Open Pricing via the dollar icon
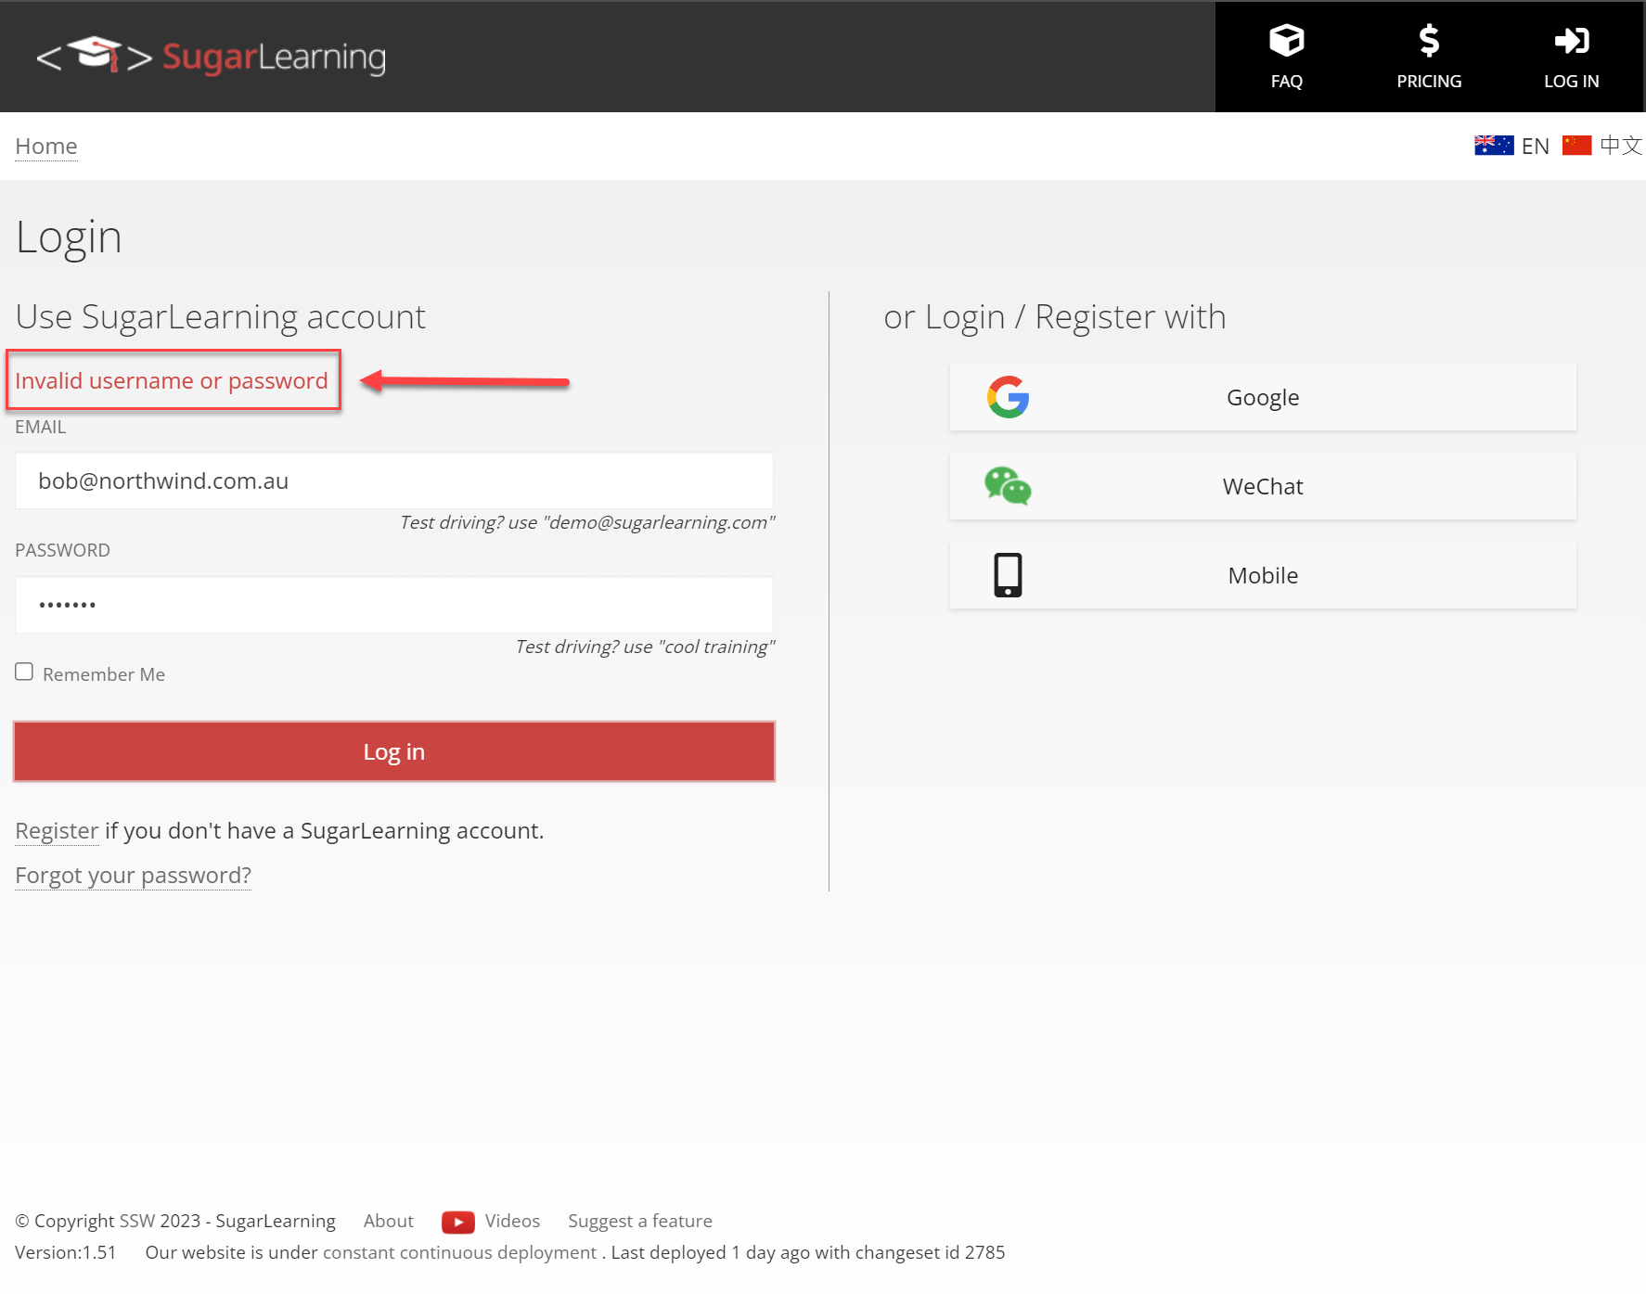This screenshot has height=1294, width=1646. (1429, 41)
